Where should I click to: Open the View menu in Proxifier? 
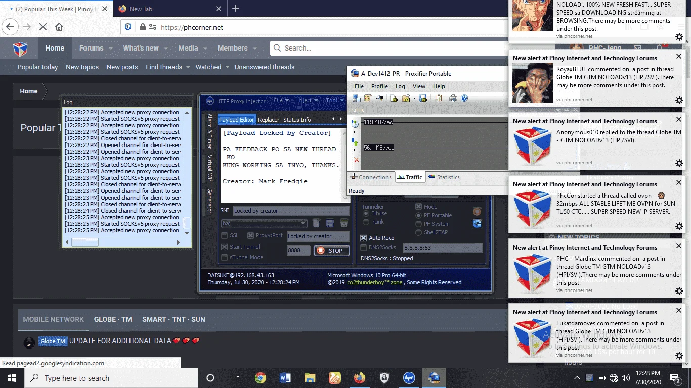[x=419, y=86]
